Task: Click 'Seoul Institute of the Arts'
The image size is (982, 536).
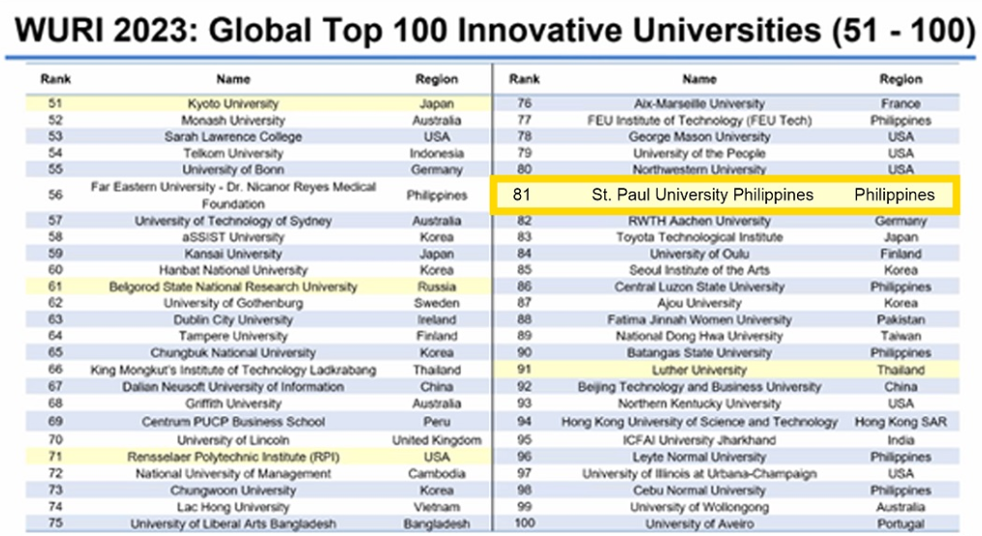Action: [699, 270]
